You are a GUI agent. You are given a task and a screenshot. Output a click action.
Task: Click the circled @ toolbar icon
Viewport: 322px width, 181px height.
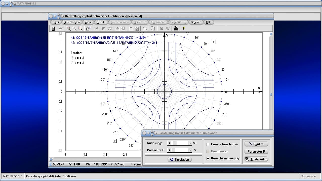[123, 29]
